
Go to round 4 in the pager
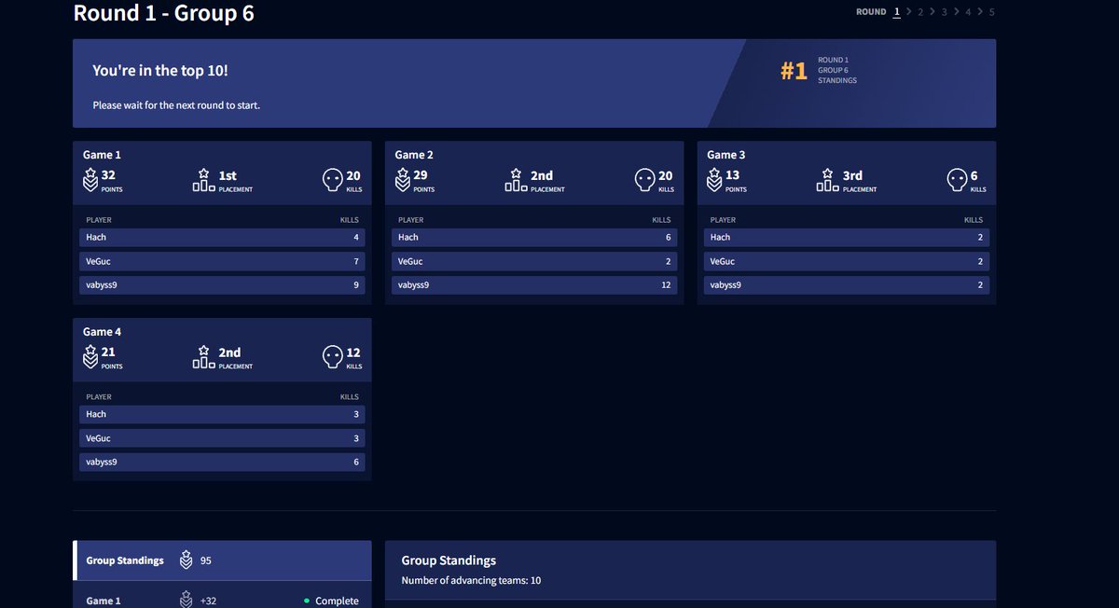(968, 12)
